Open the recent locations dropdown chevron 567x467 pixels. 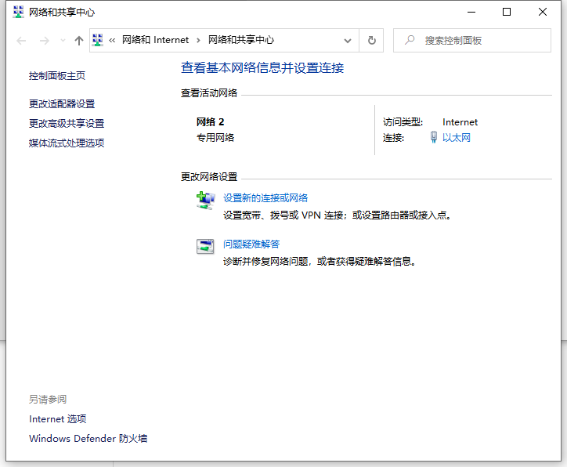63,41
